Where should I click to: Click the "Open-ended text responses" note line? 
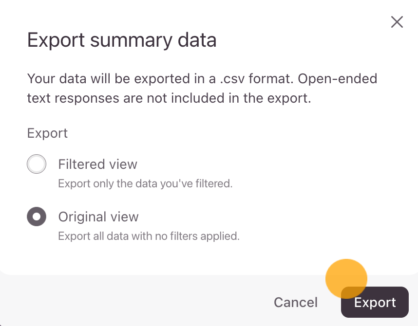coord(169,98)
